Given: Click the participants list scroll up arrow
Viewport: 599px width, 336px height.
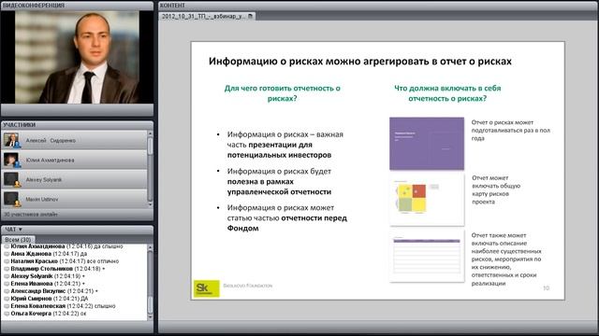Looking at the screenshot, I should (x=150, y=133).
